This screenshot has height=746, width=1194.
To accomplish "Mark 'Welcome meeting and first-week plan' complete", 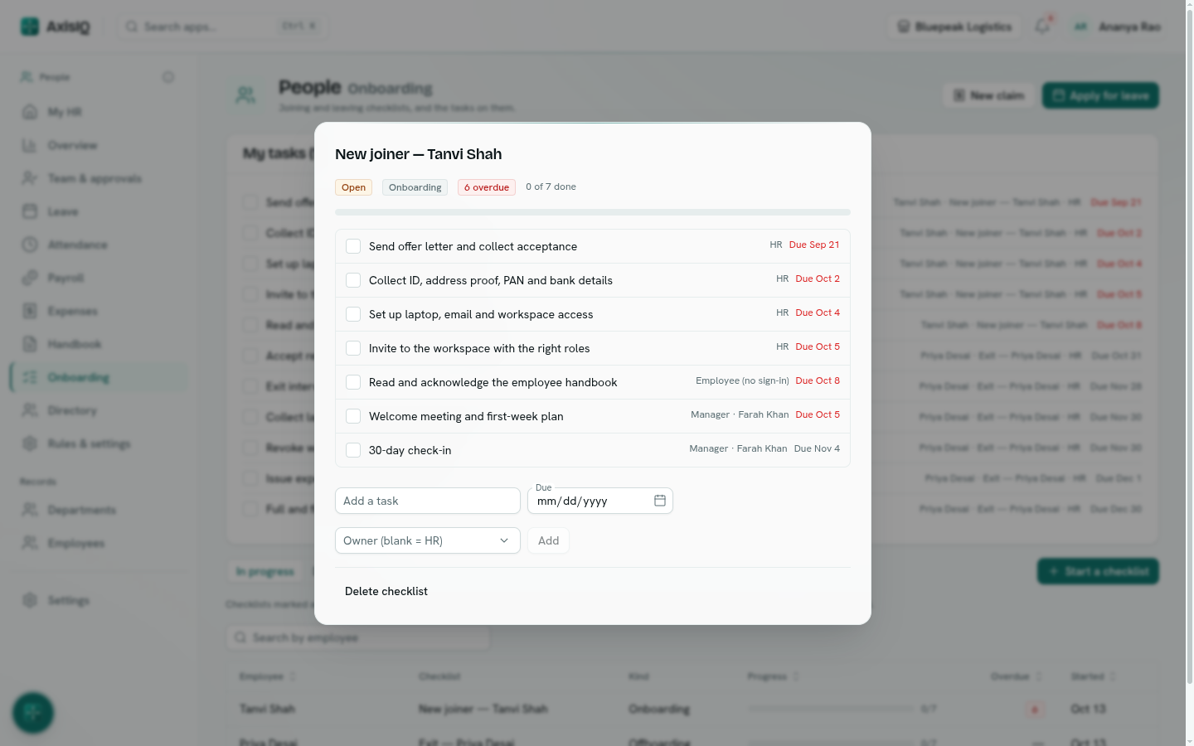I will point(353,416).
